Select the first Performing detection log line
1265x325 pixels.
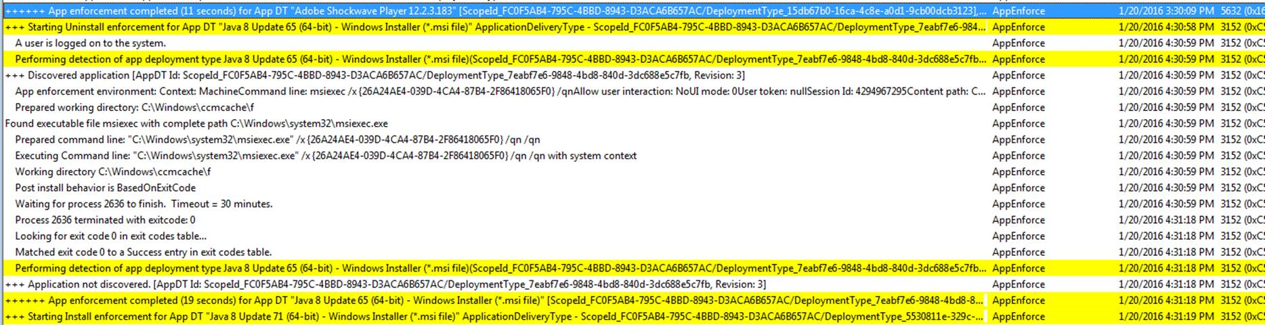click(x=632, y=60)
